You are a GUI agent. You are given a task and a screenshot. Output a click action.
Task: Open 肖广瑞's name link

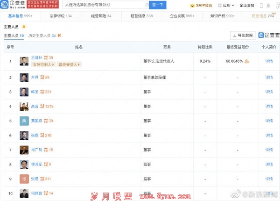coord(36,150)
